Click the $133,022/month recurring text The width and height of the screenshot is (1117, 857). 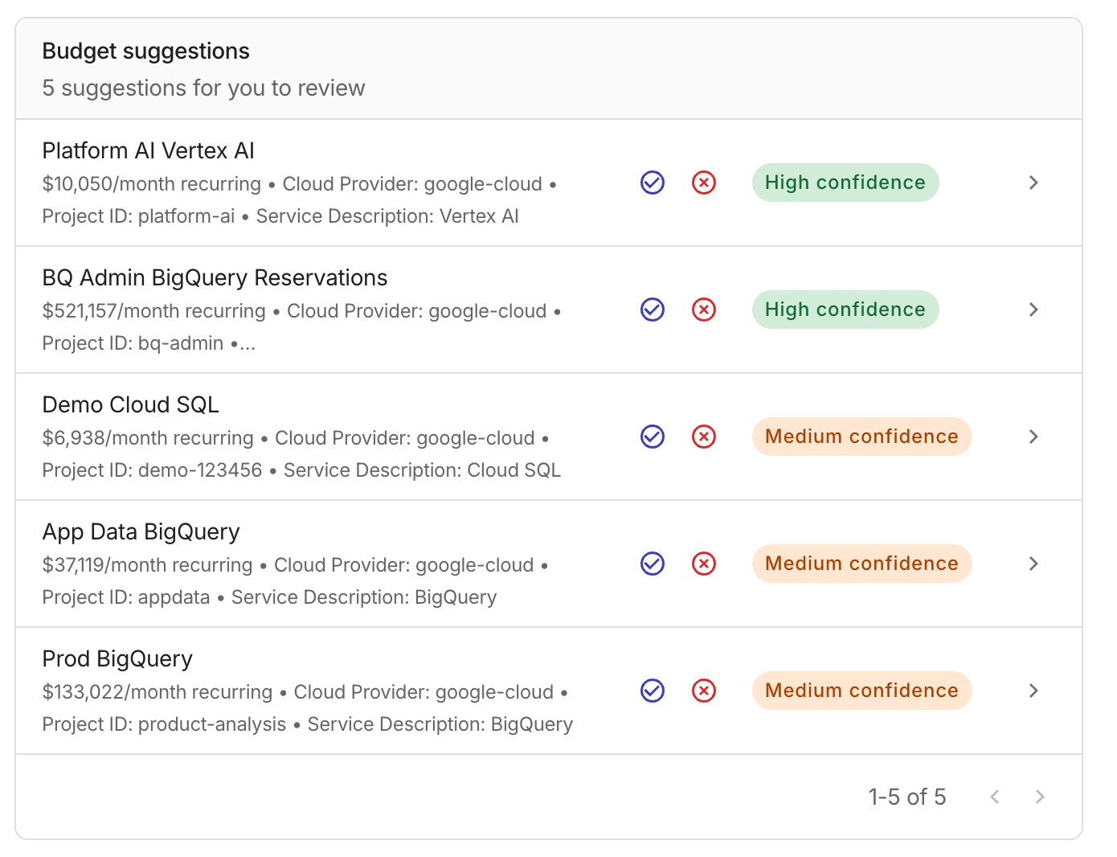pyautogui.click(x=158, y=692)
